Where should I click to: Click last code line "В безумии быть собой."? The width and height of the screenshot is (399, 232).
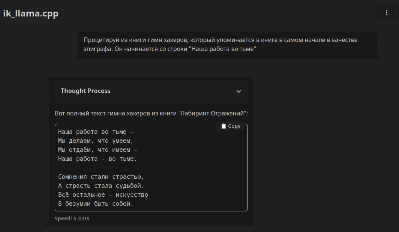[96, 204]
